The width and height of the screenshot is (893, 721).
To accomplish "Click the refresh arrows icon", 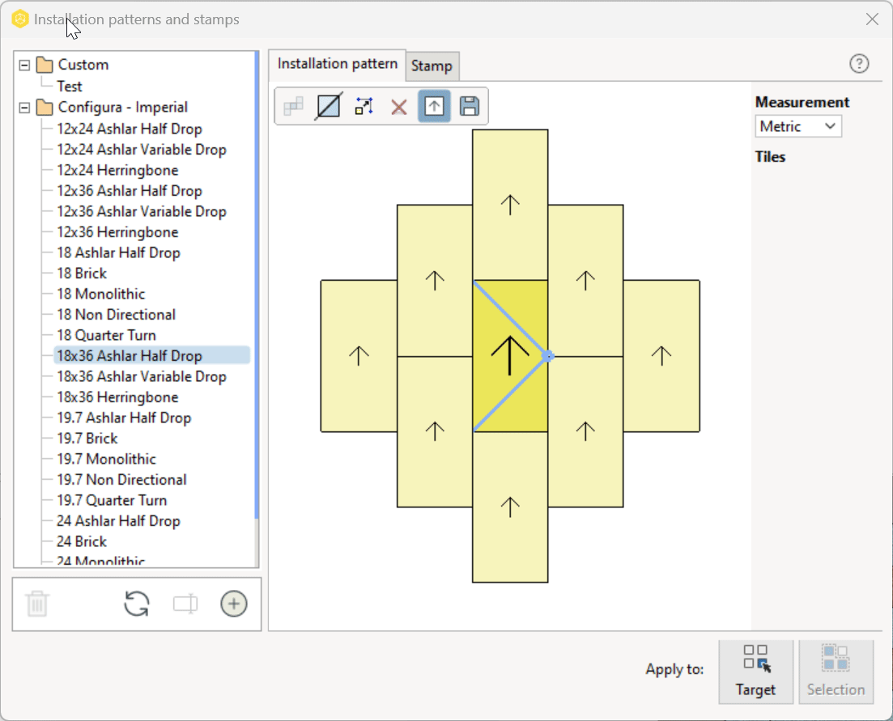I will (137, 604).
